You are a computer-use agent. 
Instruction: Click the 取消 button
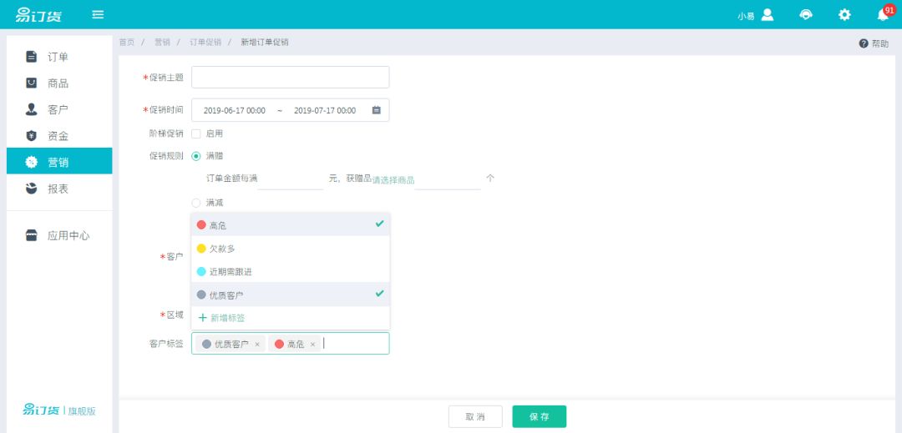475,416
